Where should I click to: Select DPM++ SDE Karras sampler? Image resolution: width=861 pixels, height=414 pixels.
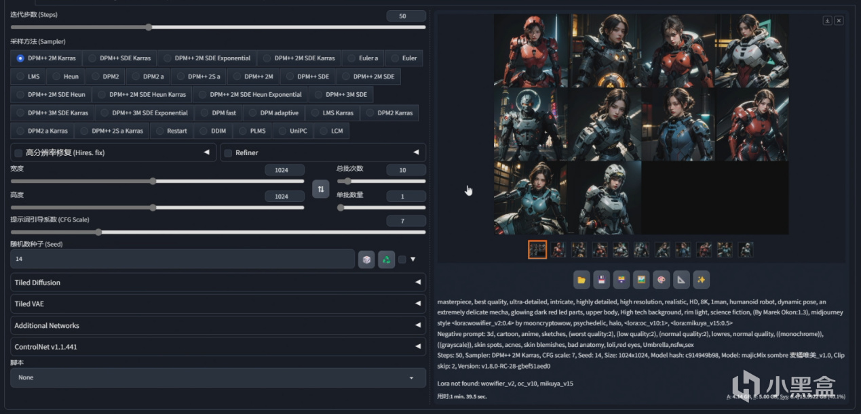(120, 58)
